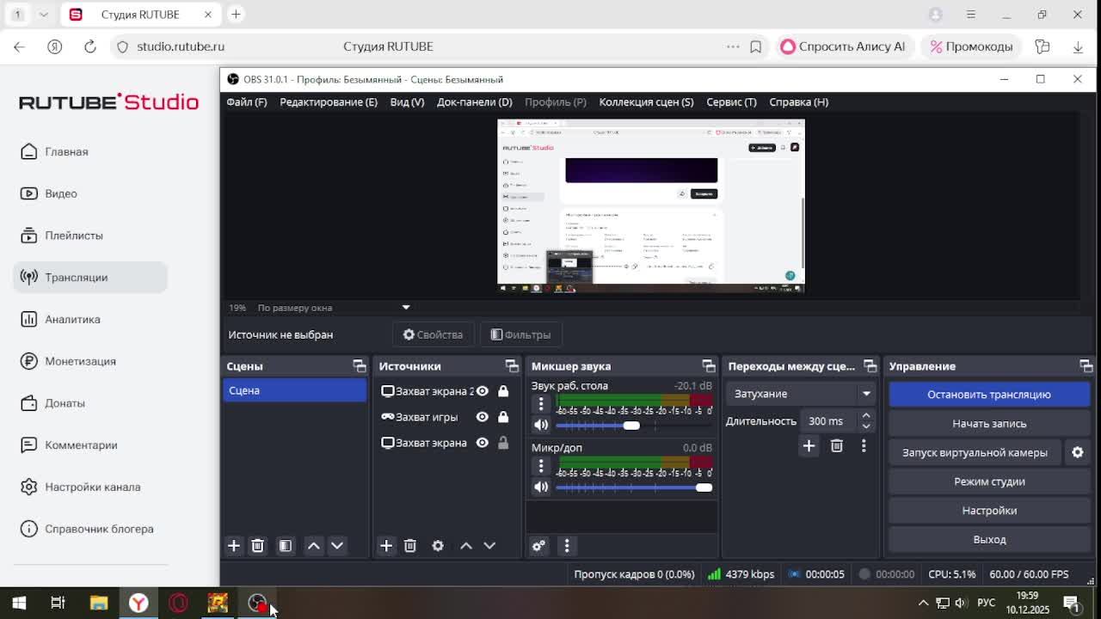
Task: Move source up in Источники panel
Action: (466, 546)
